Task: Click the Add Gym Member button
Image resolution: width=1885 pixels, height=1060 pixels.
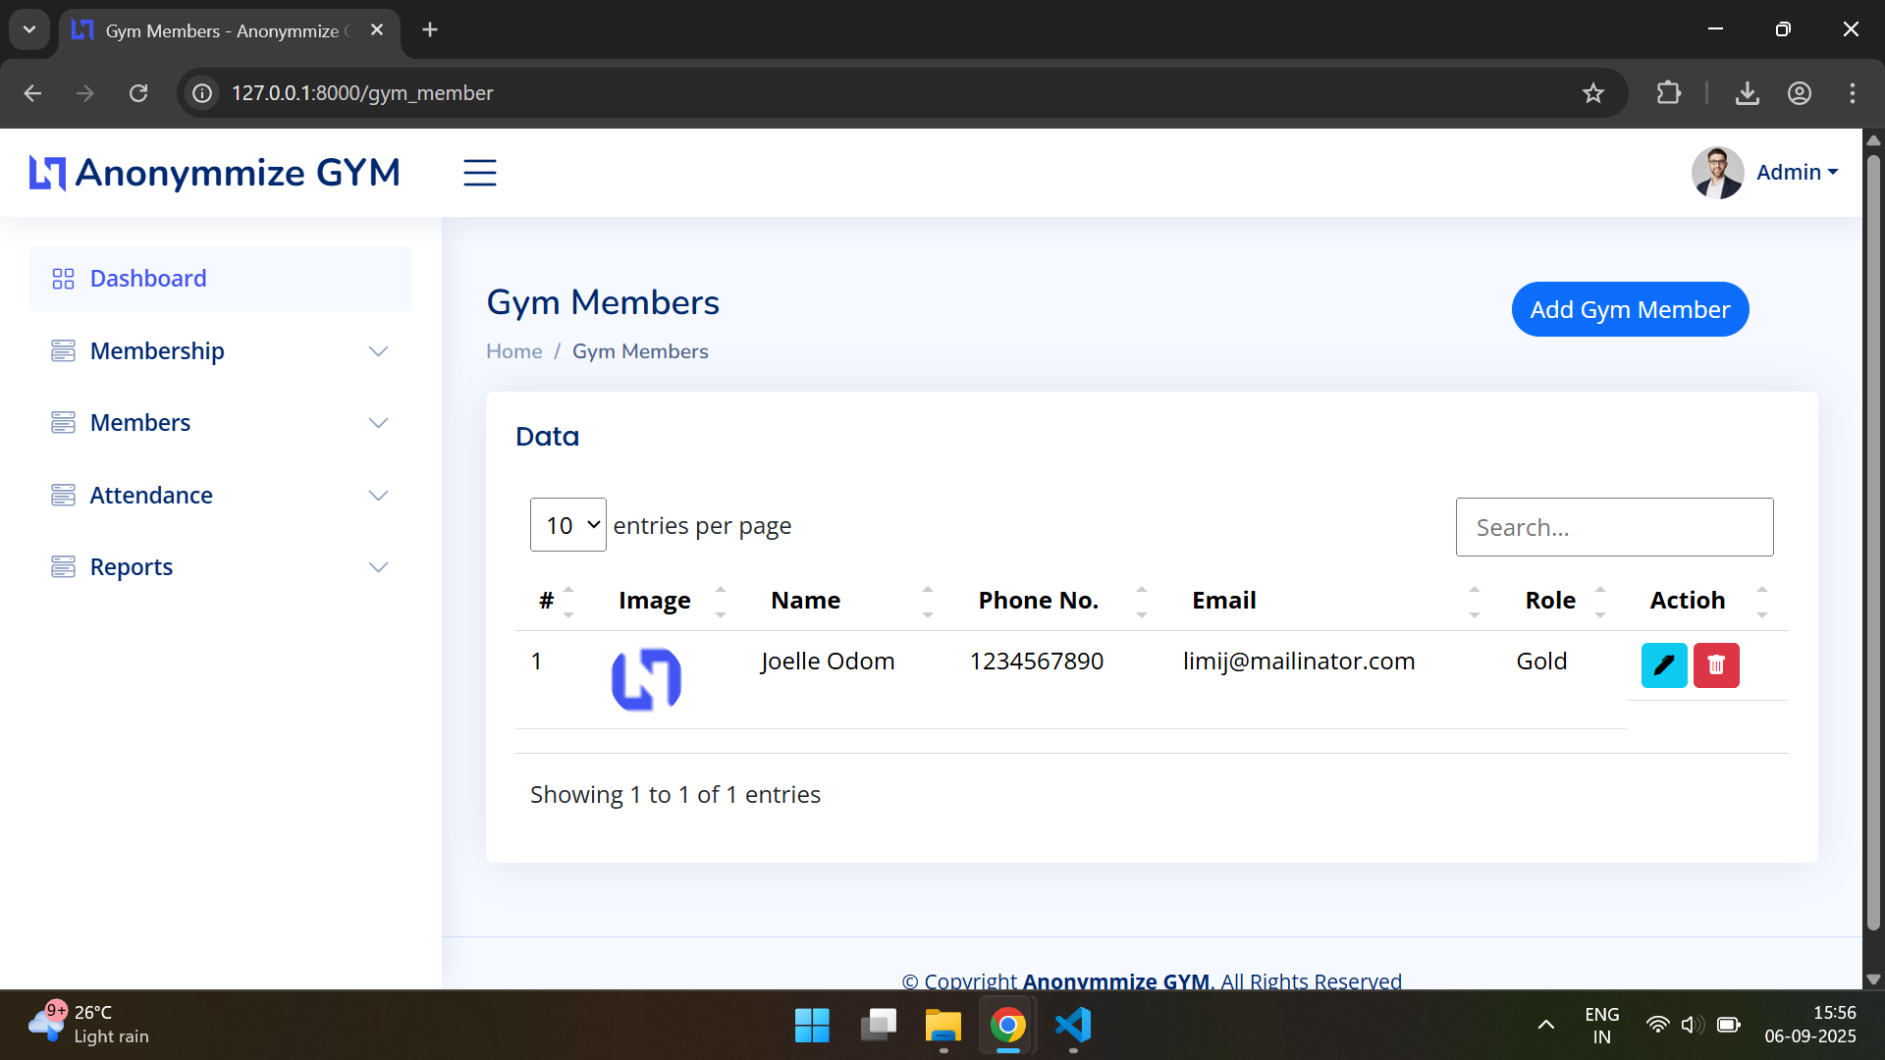Action: click(x=1630, y=309)
